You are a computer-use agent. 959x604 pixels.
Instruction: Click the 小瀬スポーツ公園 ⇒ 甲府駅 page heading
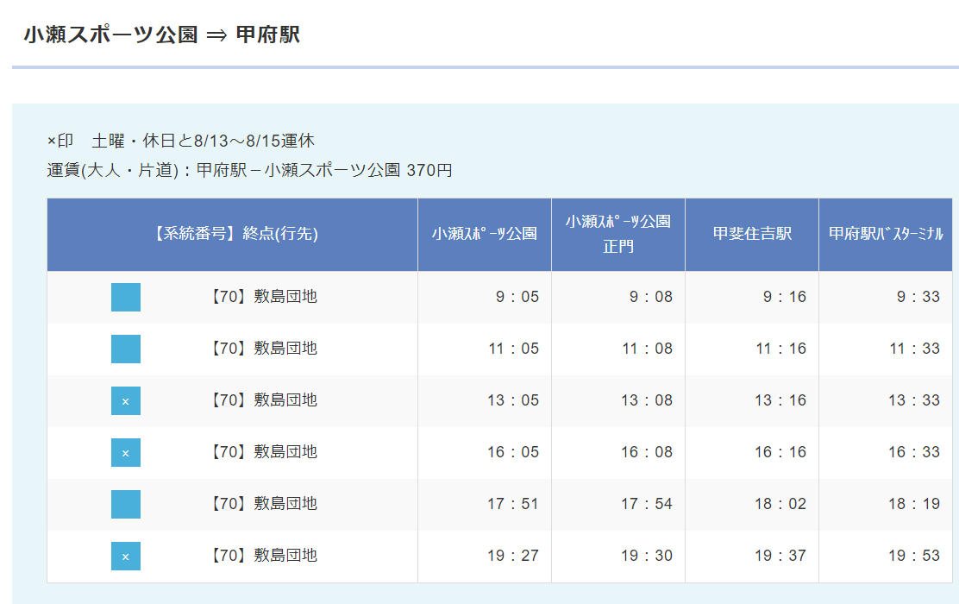tap(162, 35)
